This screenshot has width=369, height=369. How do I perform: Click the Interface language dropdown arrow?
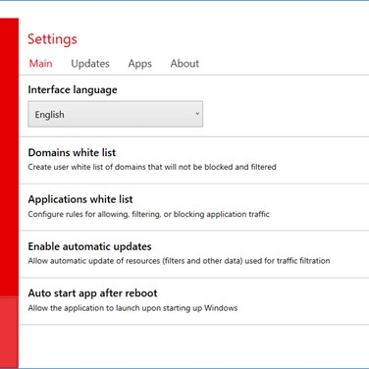pos(197,114)
